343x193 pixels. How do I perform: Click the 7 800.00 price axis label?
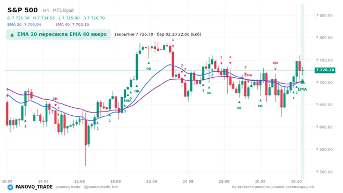click(324, 38)
